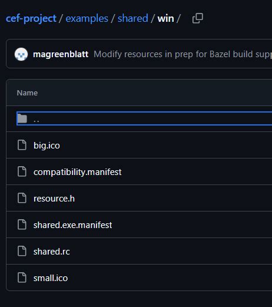Click the file icon beside big.ico
This screenshot has height=307, width=272.
[x=22, y=145]
